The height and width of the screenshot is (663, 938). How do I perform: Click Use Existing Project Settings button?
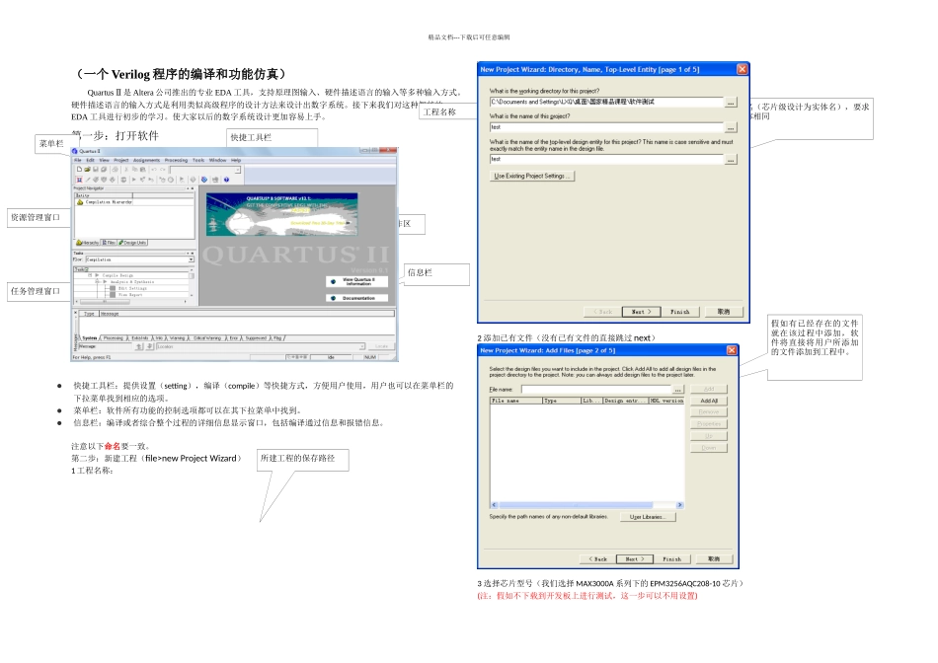coord(532,176)
